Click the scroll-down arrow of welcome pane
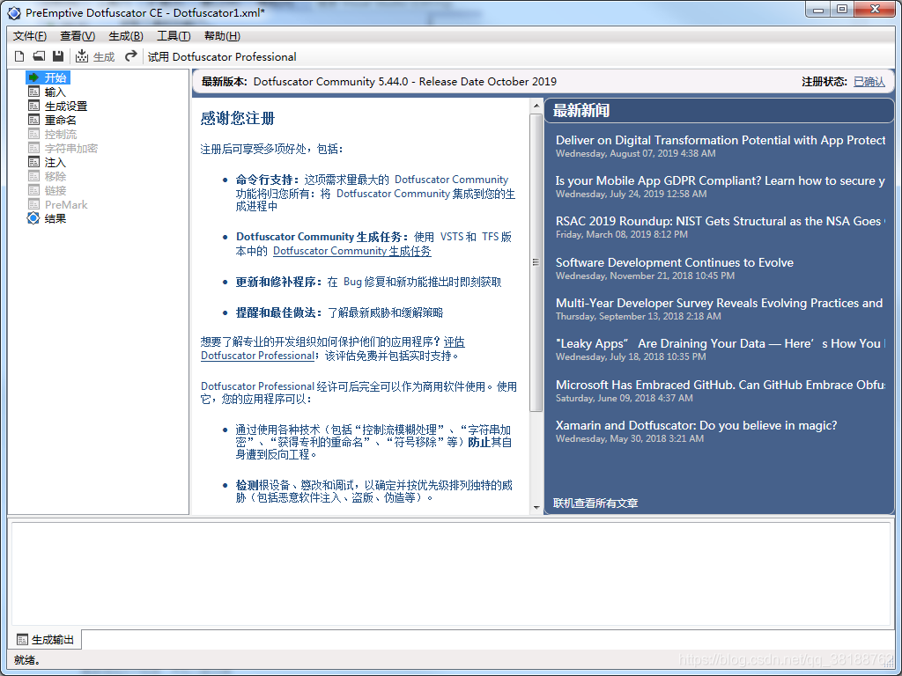This screenshot has height=676, width=902. pyautogui.click(x=536, y=508)
